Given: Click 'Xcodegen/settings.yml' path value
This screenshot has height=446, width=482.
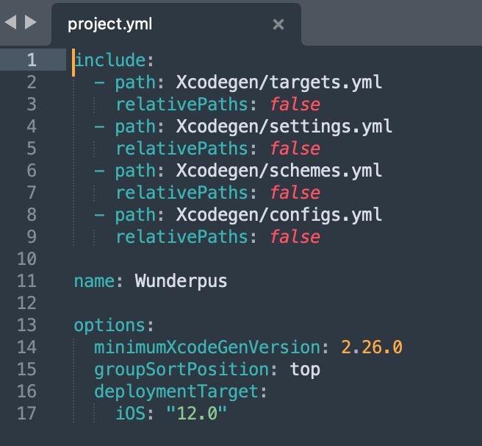Looking at the screenshot, I should pos(284,127).
